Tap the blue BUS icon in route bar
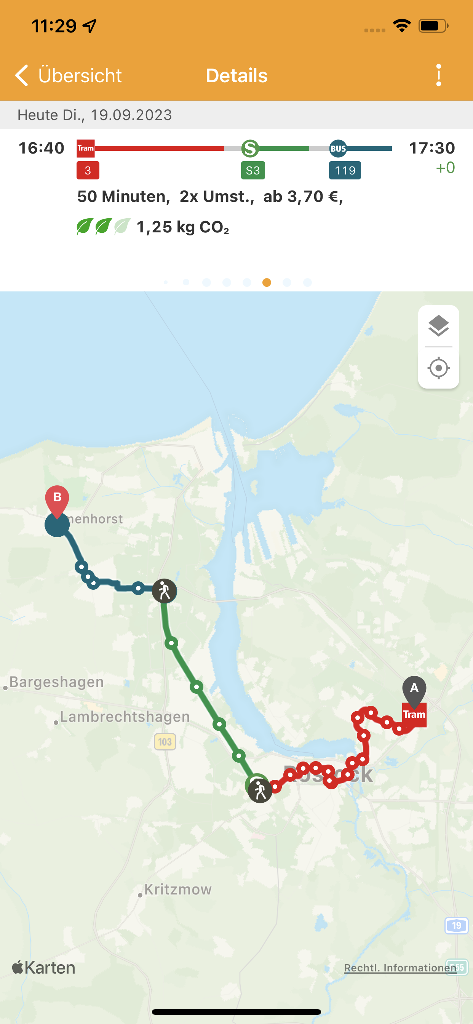Viewport: 473px width, 1024px height. (x=338, y=149)
